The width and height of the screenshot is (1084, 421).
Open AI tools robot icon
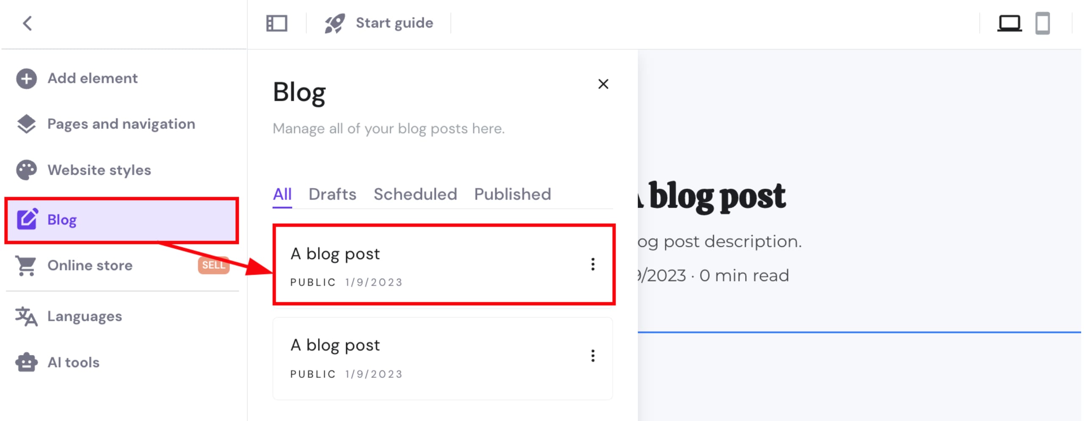tap(26, 363)
